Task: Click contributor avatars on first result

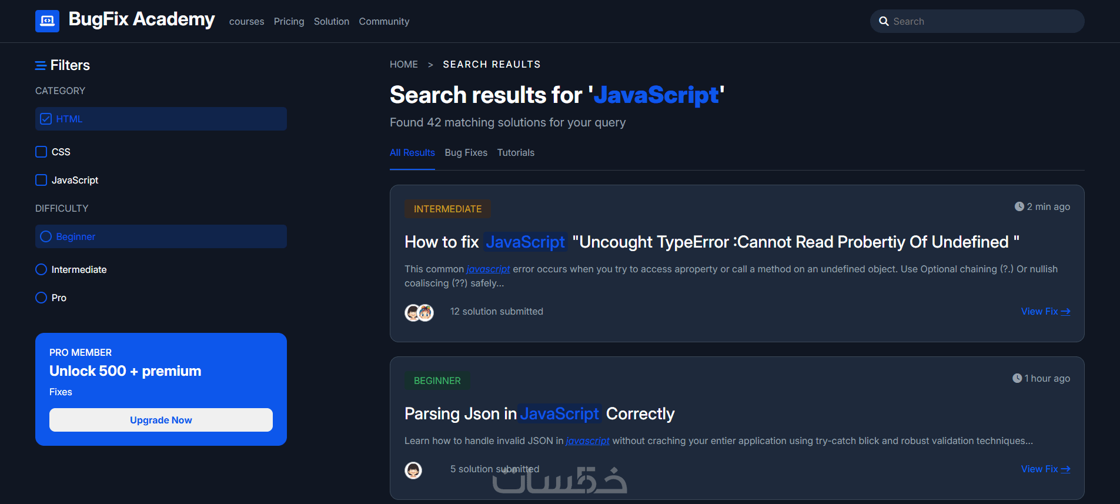Action: (x=419, y=312)
